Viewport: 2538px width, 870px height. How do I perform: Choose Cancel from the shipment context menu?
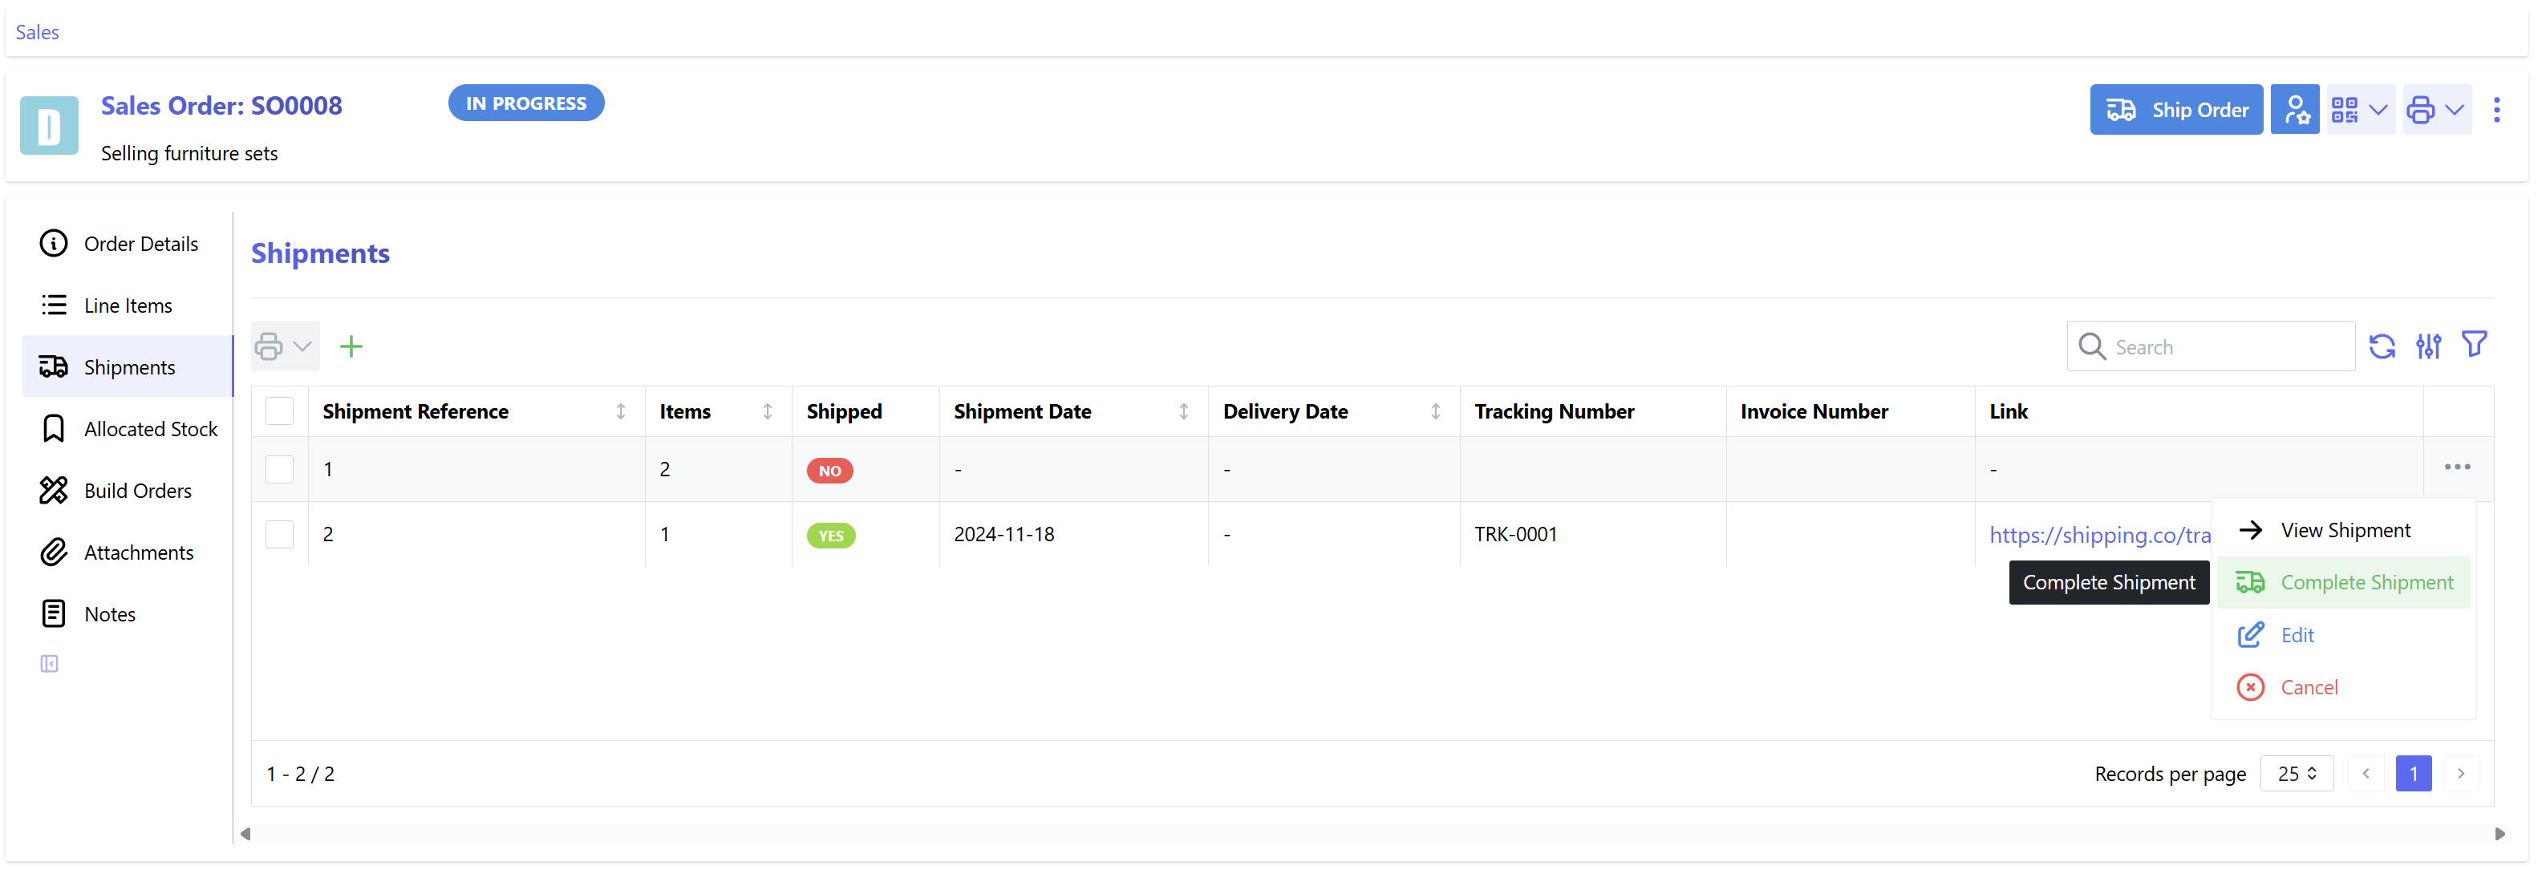point(2310,686)
